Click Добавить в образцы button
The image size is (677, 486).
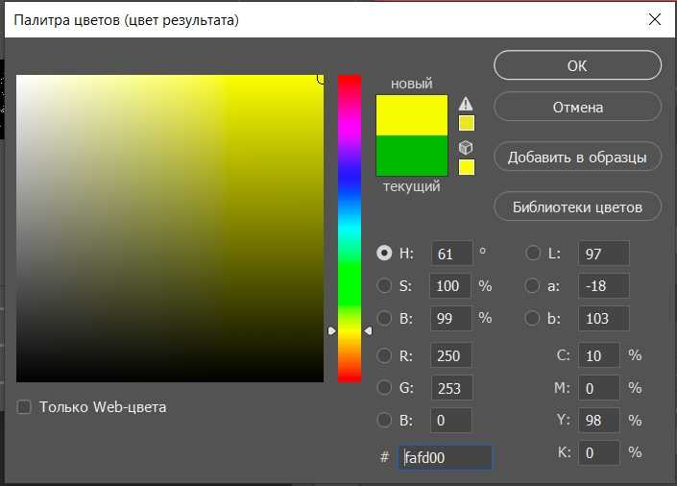coord(577,157)
